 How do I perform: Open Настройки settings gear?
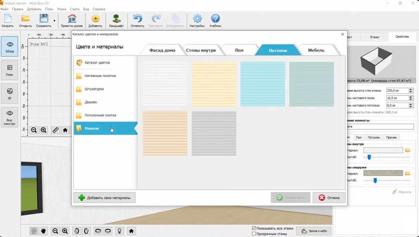(197, 21)
